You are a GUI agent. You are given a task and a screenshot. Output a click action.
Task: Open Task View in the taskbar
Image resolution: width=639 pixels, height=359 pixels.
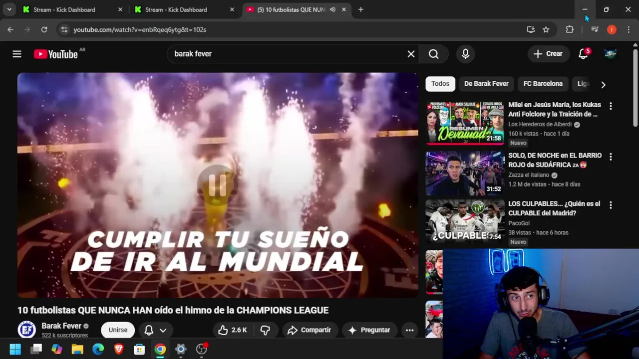coord(36,349)
